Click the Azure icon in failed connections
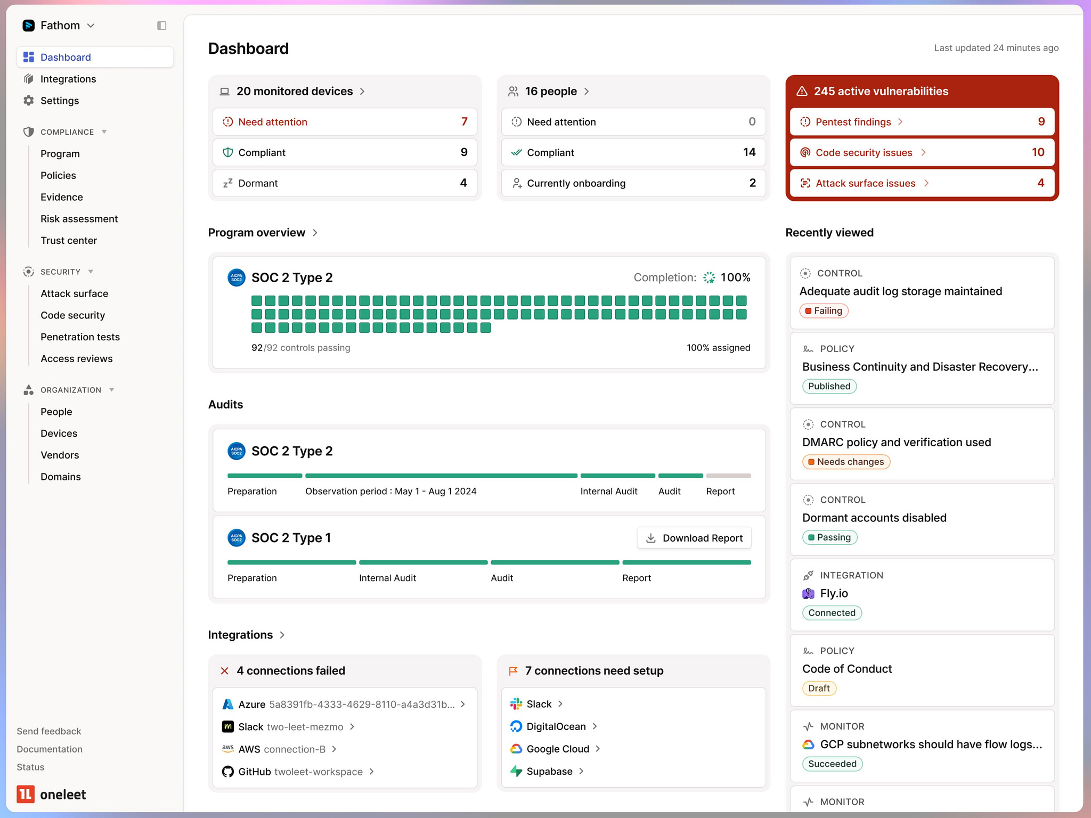 (227, 704)
